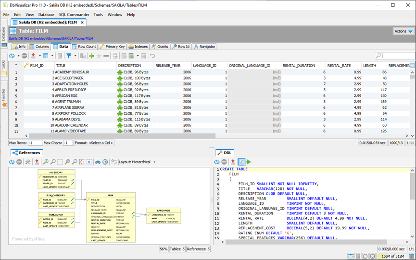The image size is (416, 260).
Task: Click the quick filter search field
Action: pyautogui.click(x=395, y=56)
